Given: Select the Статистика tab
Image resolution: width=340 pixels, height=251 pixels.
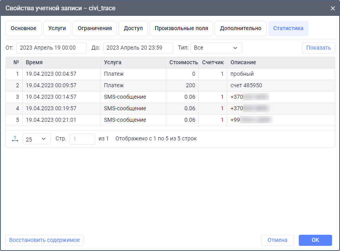Looking at the screenshot, I should click(x=288, y=29).
